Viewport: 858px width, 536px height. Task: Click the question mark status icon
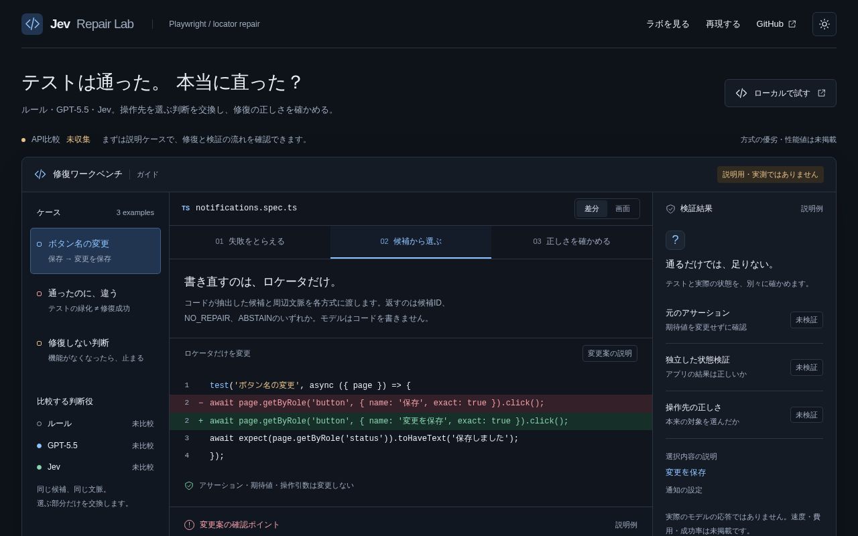tap(675, 240)
